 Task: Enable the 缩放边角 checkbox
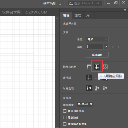[x=65, y=117]
